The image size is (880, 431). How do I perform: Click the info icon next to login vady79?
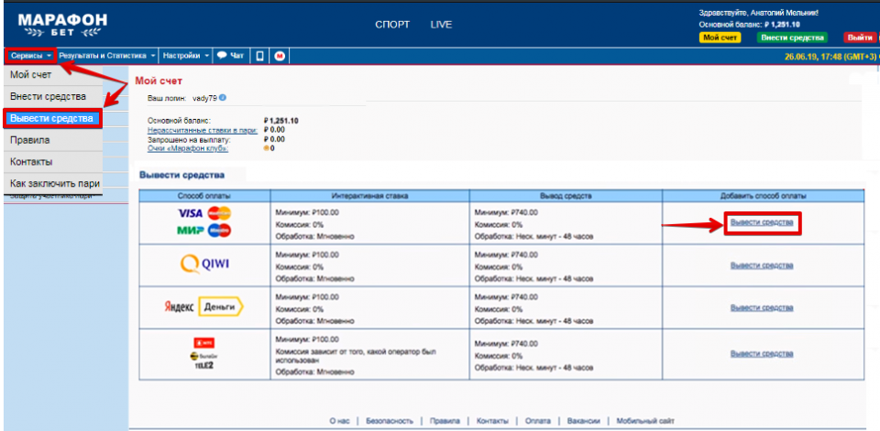click(x=222, y=98)
